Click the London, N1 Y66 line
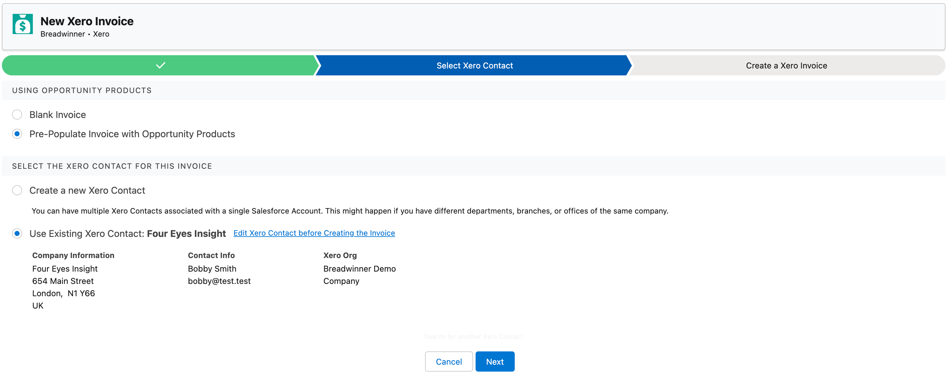 64,293
